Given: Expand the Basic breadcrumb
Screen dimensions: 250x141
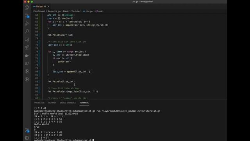Looking at the screenshot, I should (66, 11).
